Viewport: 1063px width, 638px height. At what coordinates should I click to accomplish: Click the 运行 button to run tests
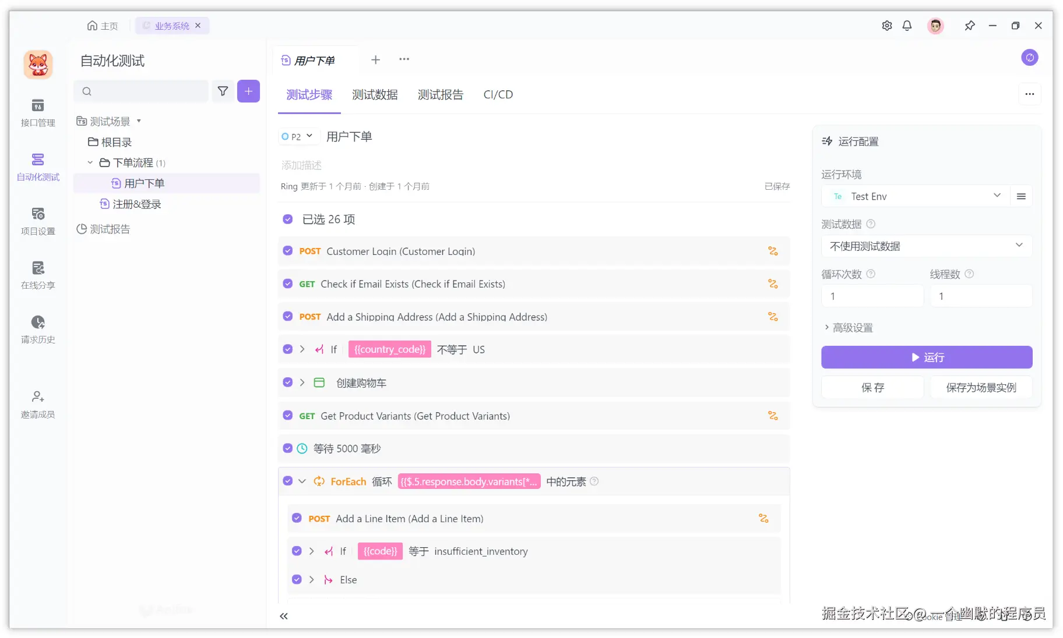pyautogui.click(x=927, y=357)
